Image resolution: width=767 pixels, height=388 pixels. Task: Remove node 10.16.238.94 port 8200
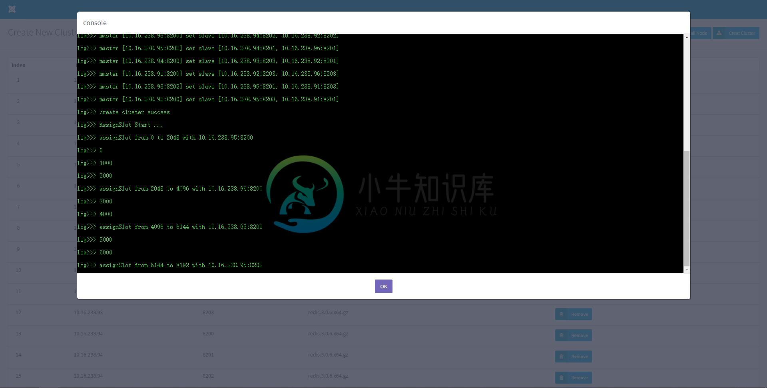573,335
